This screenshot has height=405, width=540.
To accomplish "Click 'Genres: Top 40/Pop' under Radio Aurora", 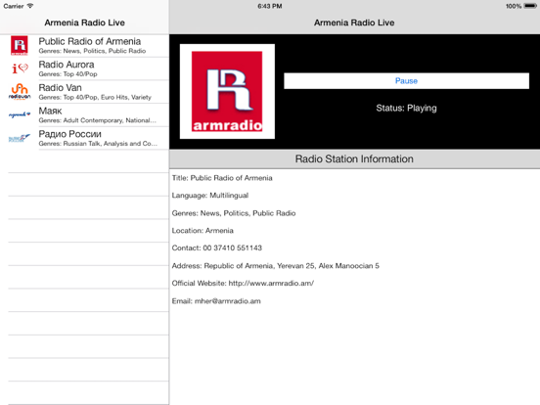I will coord(67,74).
